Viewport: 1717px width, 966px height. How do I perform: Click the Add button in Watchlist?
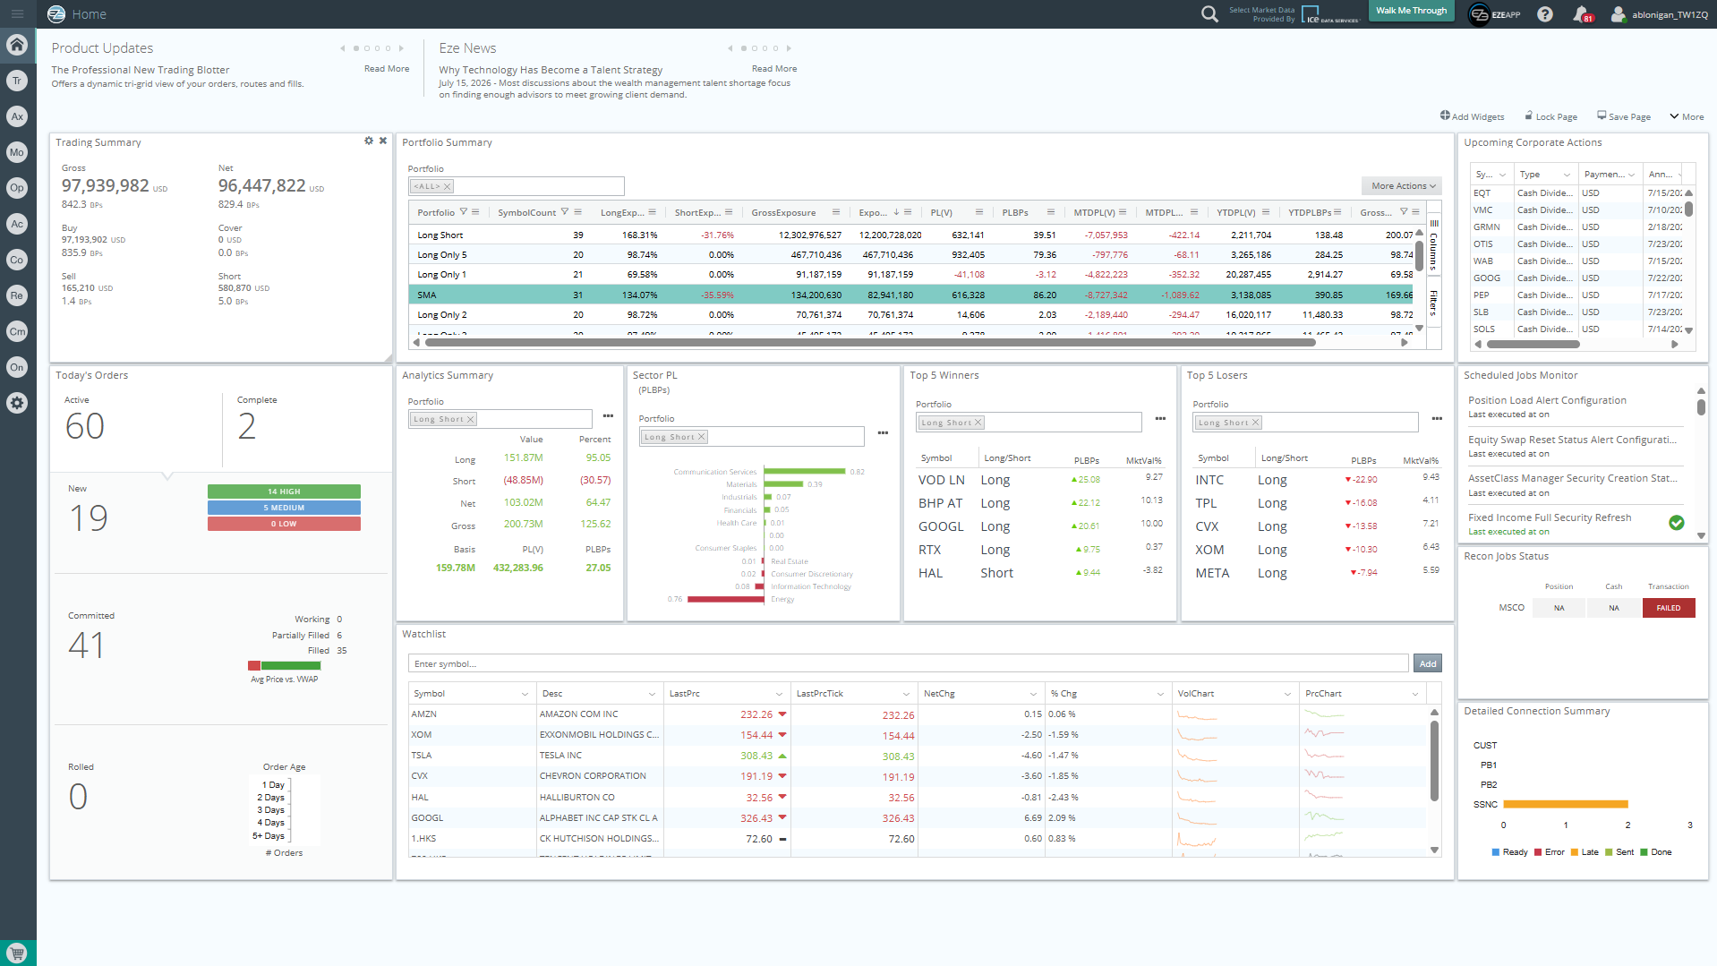(x=1428, y=663)
